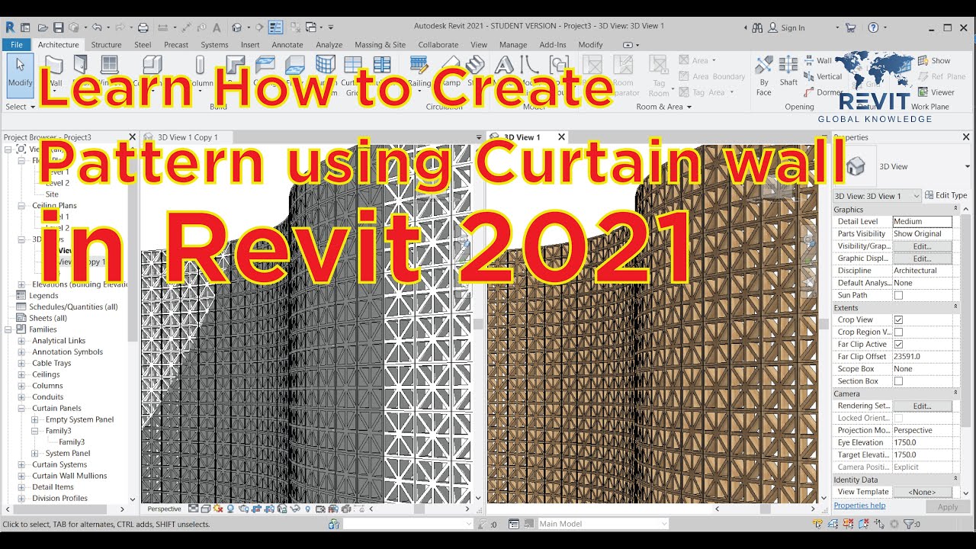Screen dimensions: 976x549
Task: Enable the Section Box checkbox
Action: point(898,380)
